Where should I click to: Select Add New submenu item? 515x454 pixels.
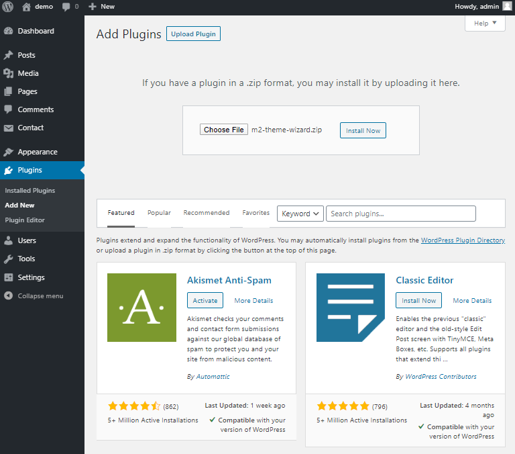click(x=19, y=206)
